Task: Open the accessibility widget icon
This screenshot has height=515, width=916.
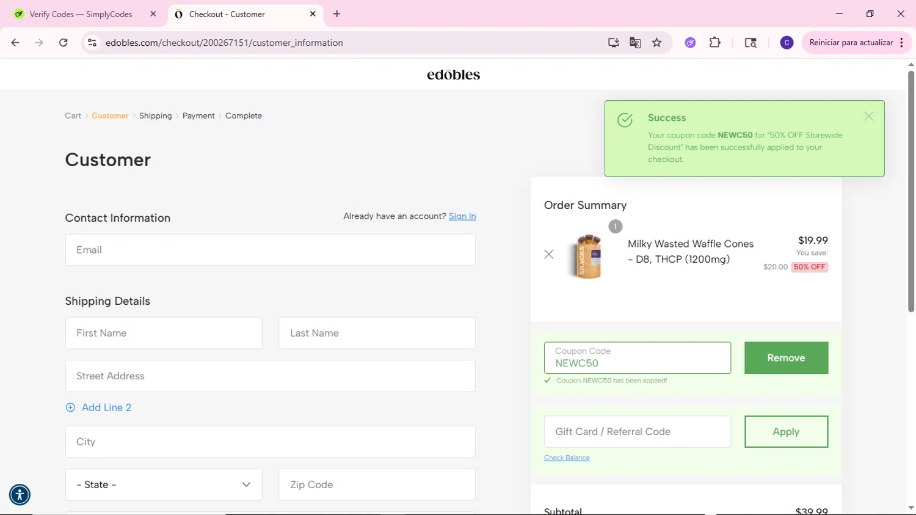Action: [x=20, y=495]
